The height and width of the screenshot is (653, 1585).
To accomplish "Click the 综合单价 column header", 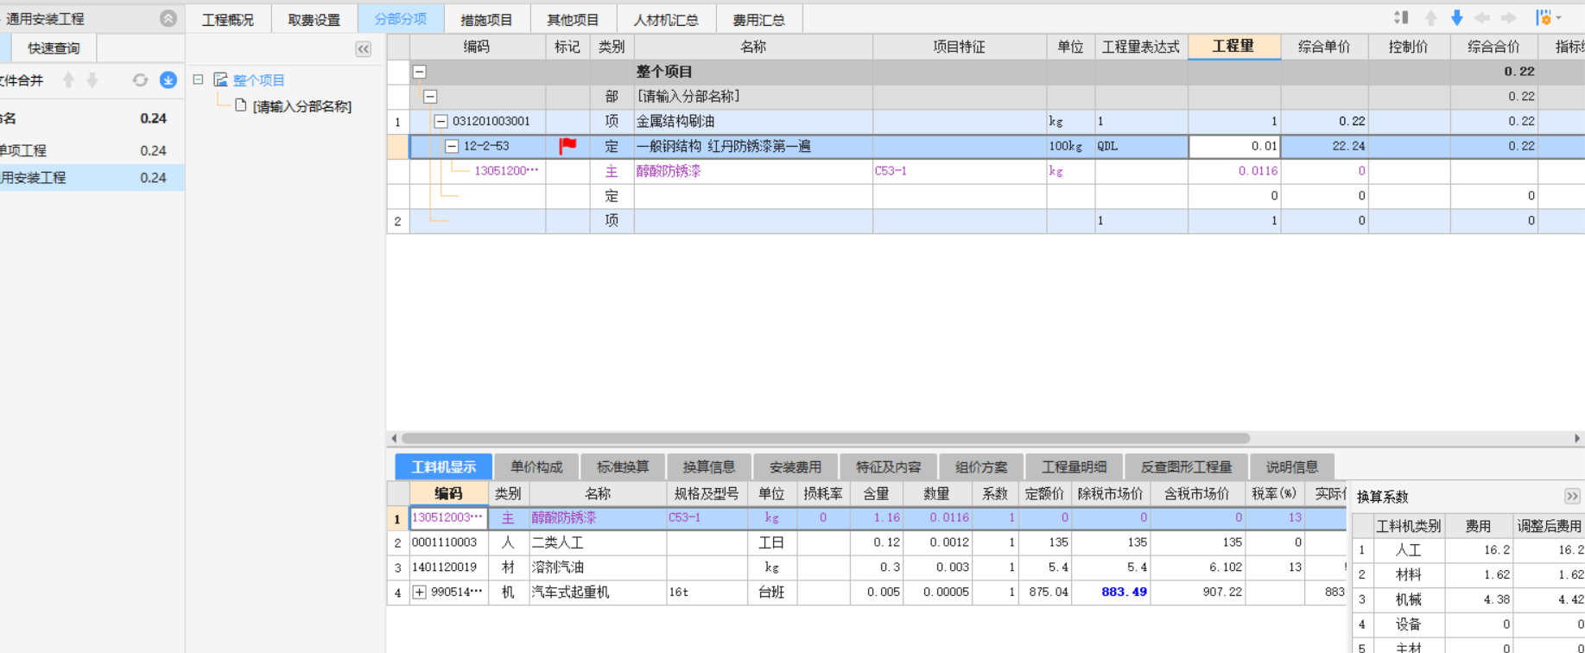I will coord(1324,47).
